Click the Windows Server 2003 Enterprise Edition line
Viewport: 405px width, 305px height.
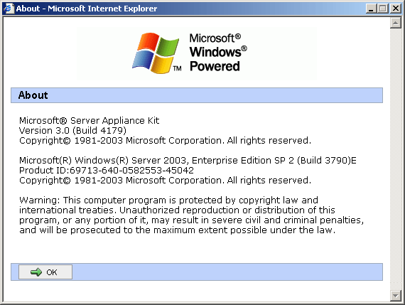(188, 160)
